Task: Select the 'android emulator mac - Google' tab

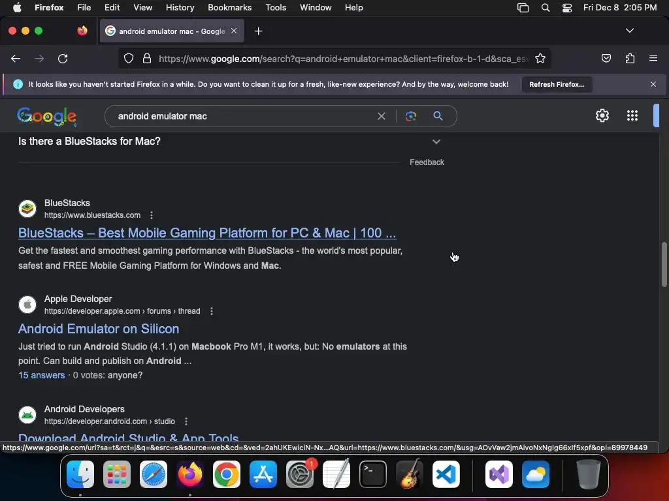Action: (172, 31)
